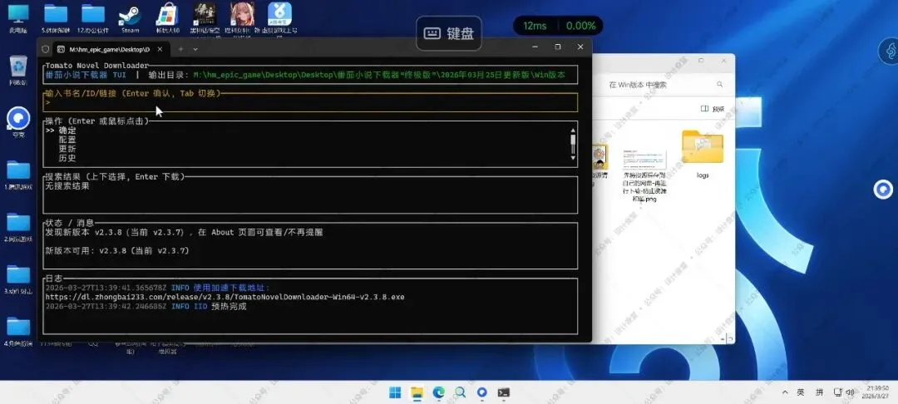Click the keyboard overlay button
The width and height of the screenshot is (898, 404).
click(449, 33)
